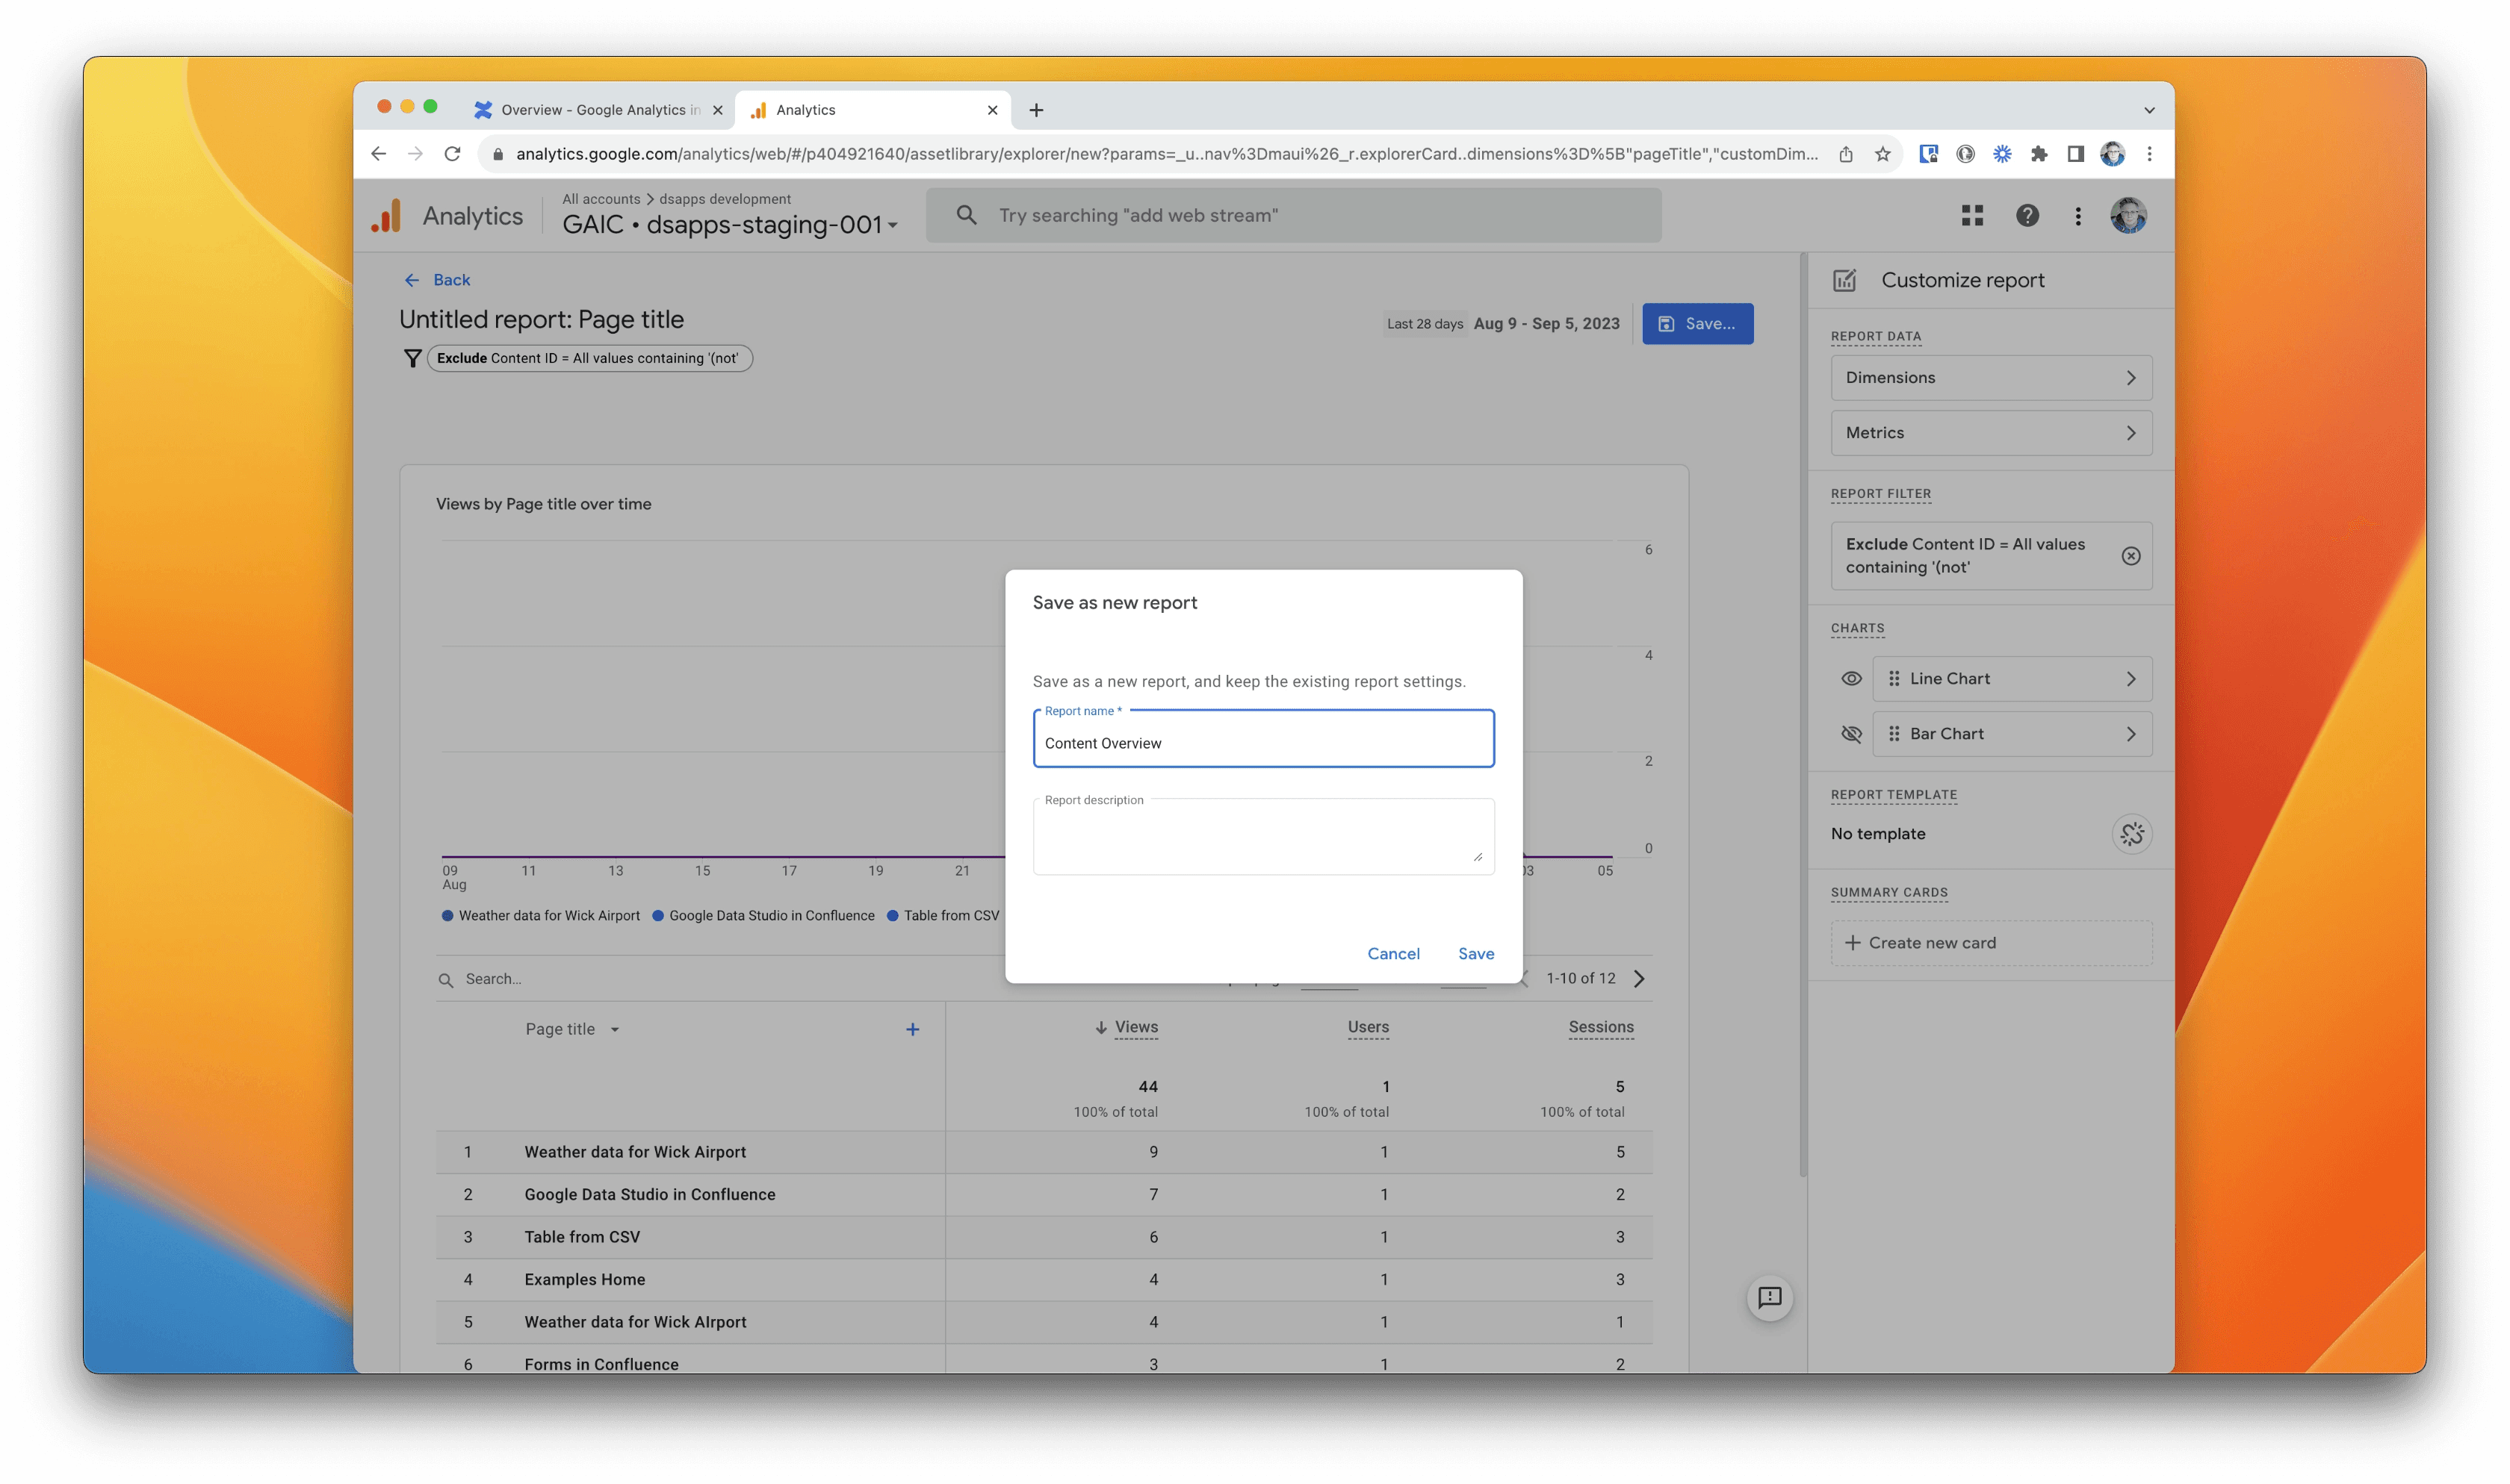Screen dimensions: 2510x1484
Task: Sort by the Sessions column header
Action: (x=1601, y=1027)
